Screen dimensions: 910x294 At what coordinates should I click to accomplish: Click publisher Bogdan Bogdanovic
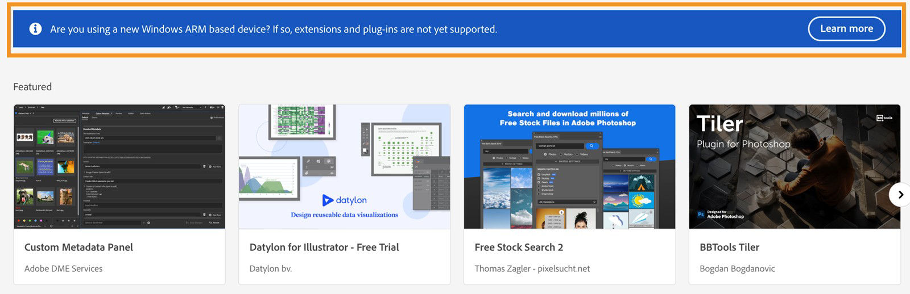(x=737, y=269)
